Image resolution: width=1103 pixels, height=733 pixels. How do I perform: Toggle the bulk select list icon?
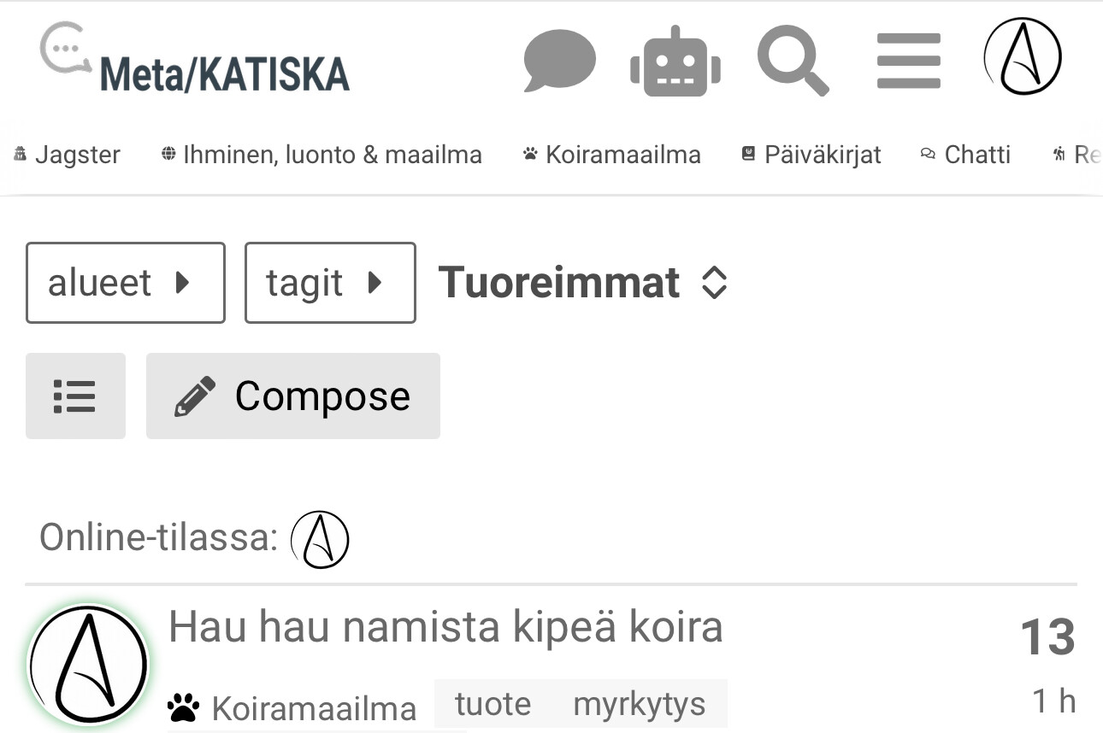coord(75,396)
